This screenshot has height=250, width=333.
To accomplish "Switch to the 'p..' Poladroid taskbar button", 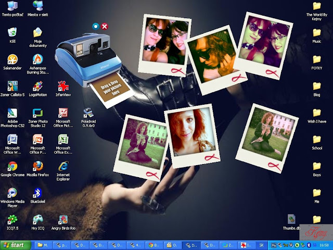I will click(x=61, y=245).
